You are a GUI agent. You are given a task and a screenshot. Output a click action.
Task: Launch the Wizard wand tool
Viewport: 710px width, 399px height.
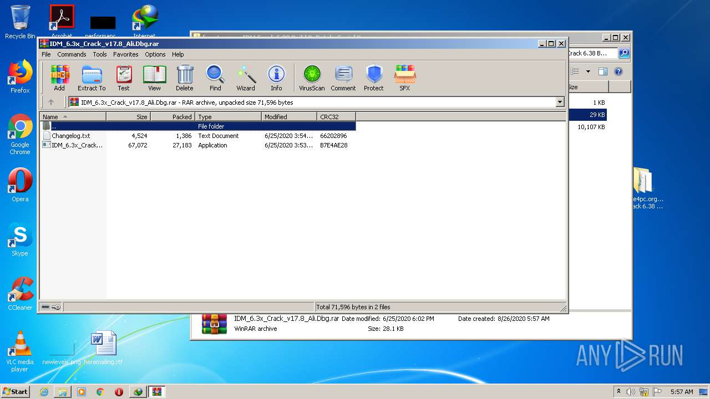coord(246,78)
